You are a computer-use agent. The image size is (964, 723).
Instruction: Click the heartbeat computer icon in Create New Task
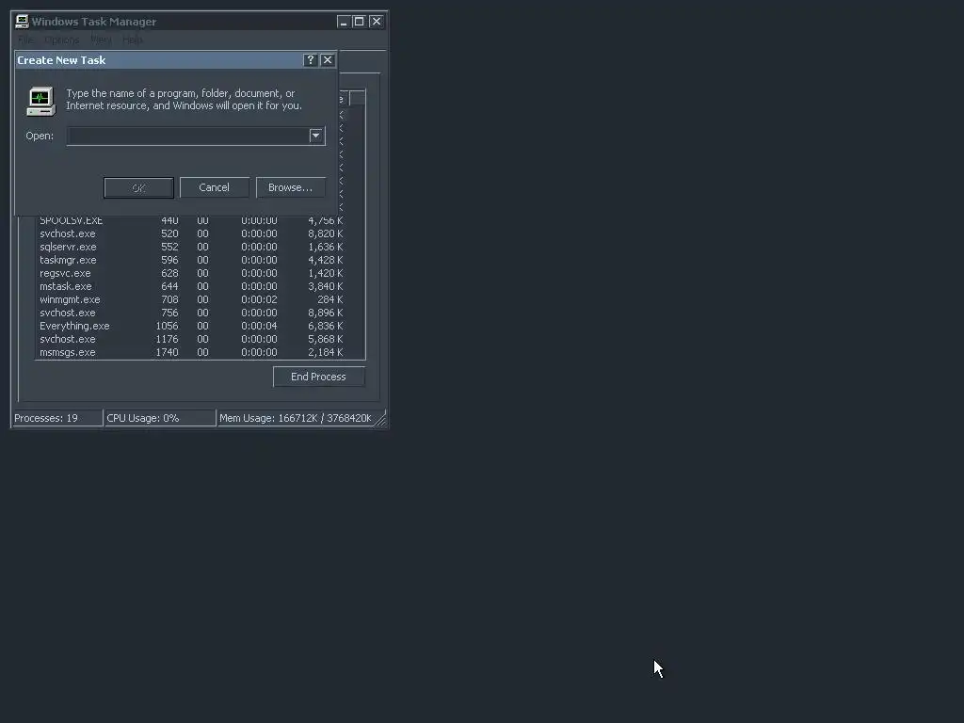41,102
